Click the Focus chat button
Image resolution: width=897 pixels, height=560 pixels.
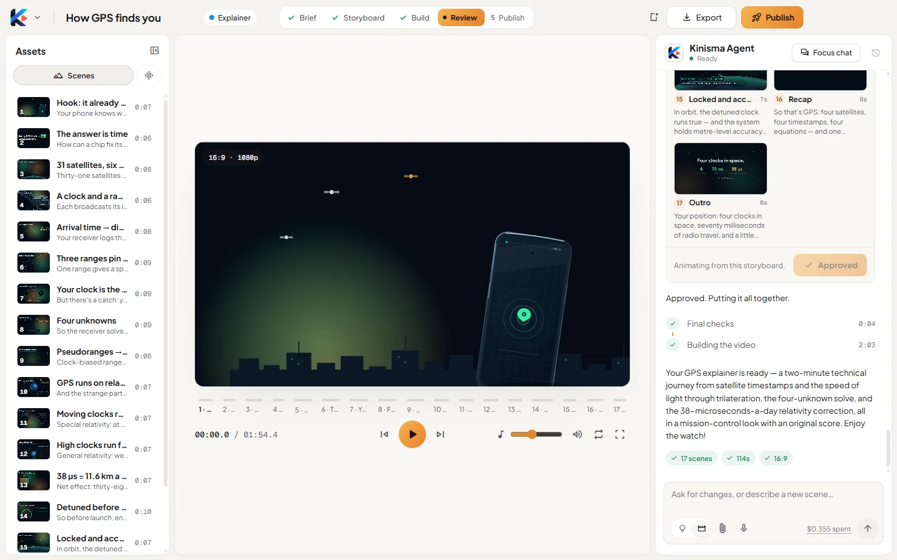point(826,53)
